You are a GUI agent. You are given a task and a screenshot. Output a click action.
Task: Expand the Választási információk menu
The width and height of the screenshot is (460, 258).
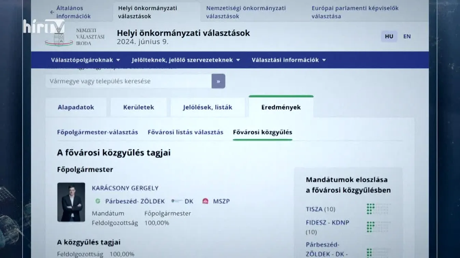point(289,60)
